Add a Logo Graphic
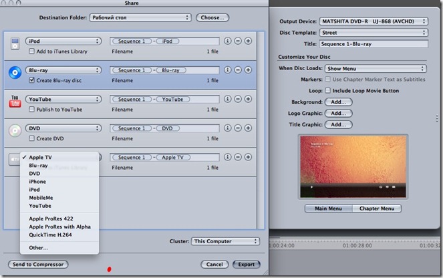 pos(339,114)
